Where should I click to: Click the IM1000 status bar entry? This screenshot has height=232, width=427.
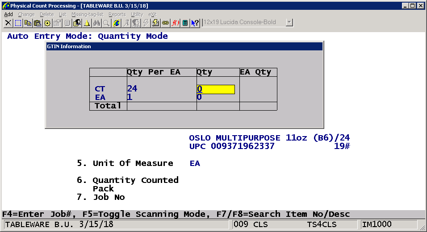[x=377, y=225]
